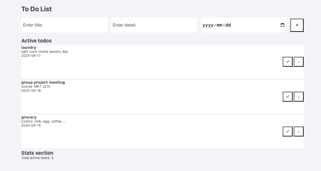Complete the group project meeting todo
The image size is (321, 171).
[x=287, y=97]
